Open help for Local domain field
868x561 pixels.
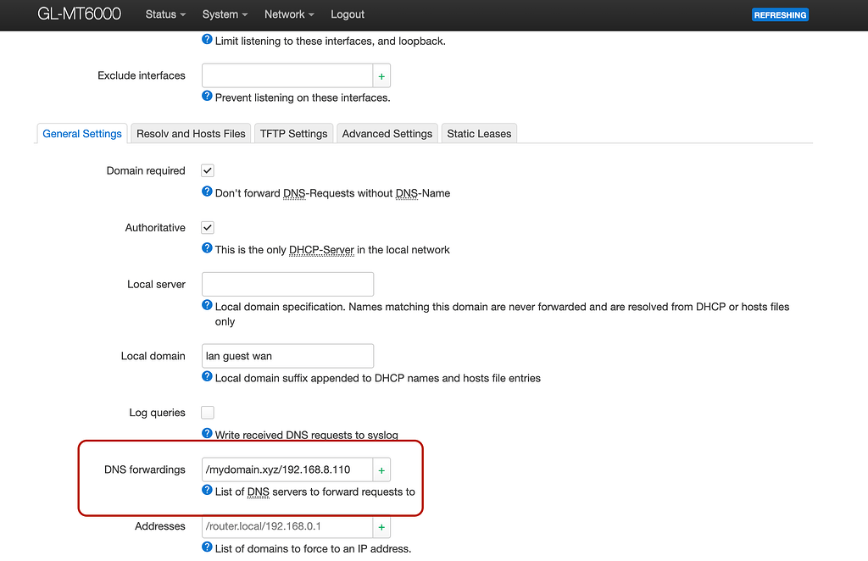coord(206,378)
